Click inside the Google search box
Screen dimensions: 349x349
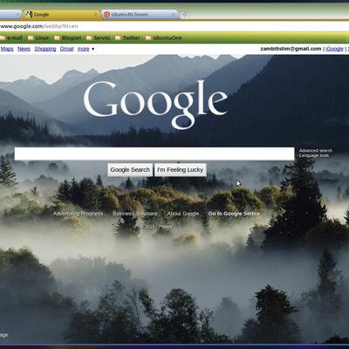(x=154, y=154)
